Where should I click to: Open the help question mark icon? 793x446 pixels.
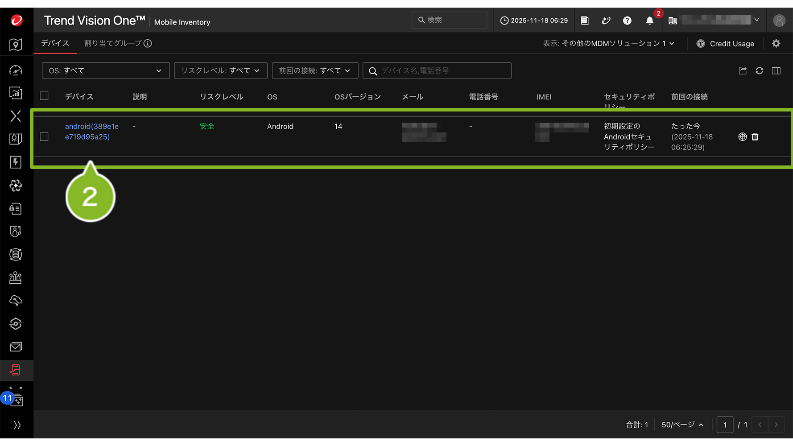(627, 21)
